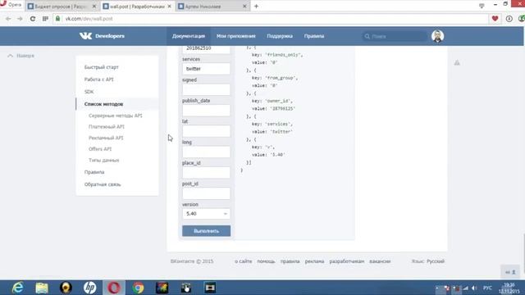525x295 pixels.
Task: Open the version 5.40 dropdown
Action: 206,214
